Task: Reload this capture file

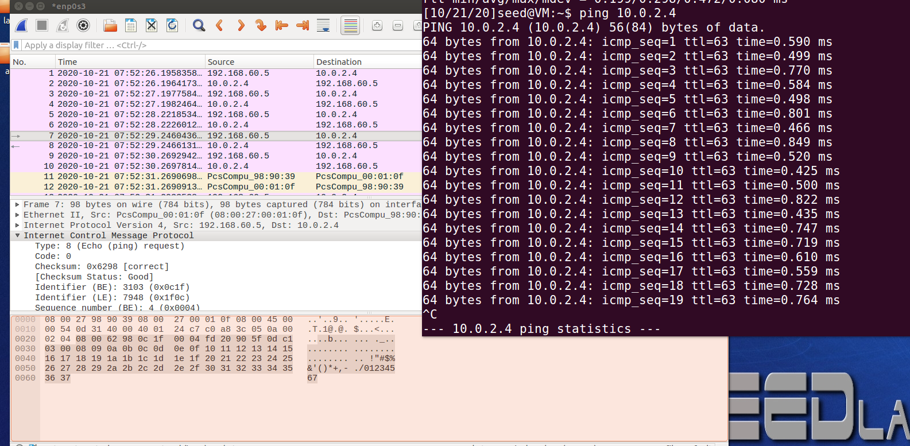Action: (x=172, y=25)
